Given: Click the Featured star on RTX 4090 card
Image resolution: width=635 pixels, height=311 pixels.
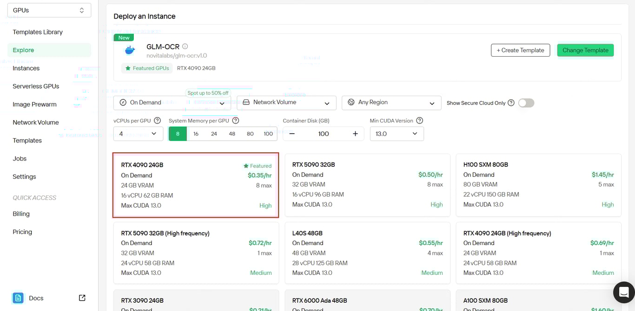Looking at the screenshot, I should (x=246, y=166).
